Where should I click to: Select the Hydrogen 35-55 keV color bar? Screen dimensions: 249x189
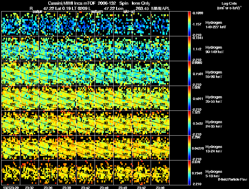189,98
